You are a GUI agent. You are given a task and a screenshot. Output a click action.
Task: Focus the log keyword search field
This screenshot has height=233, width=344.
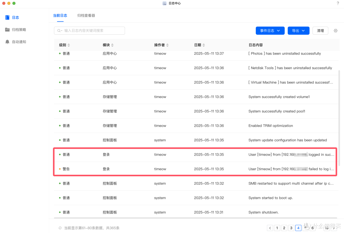(x=90, y=31)
